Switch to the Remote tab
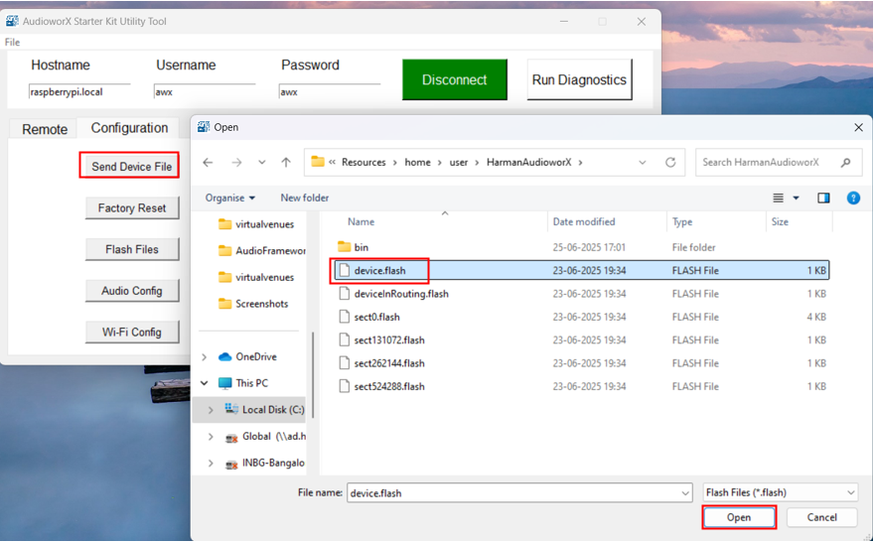The image size is (873, 543). 45,129
